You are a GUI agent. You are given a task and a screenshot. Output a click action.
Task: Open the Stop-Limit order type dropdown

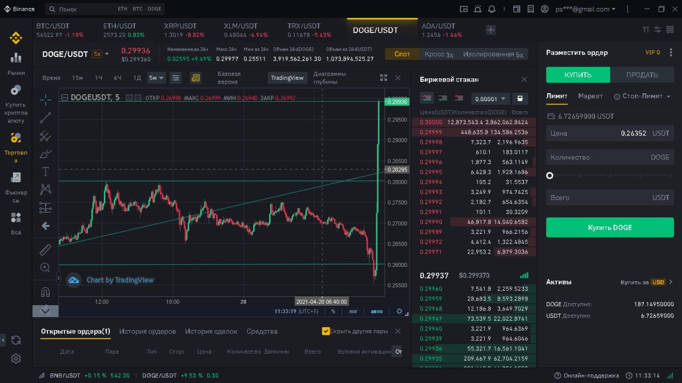pos(642,96)
